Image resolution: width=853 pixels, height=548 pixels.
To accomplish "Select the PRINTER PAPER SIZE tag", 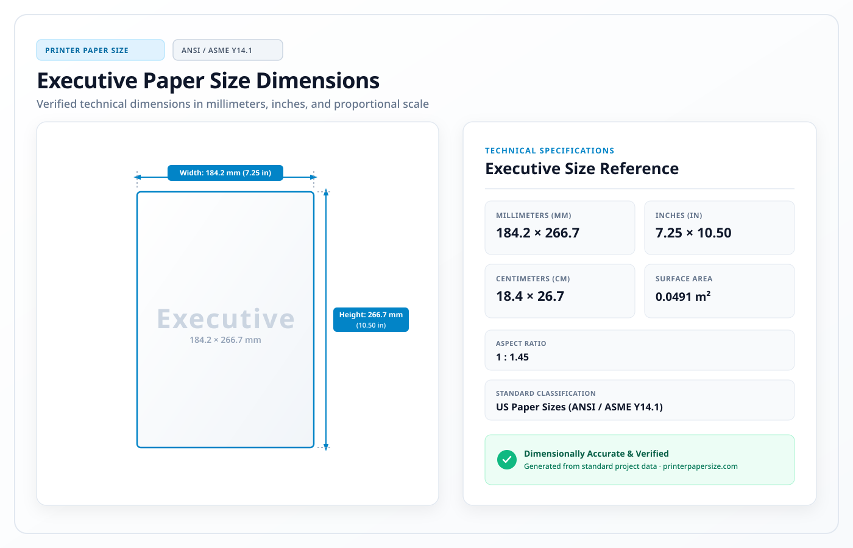I will coord(101,50).
